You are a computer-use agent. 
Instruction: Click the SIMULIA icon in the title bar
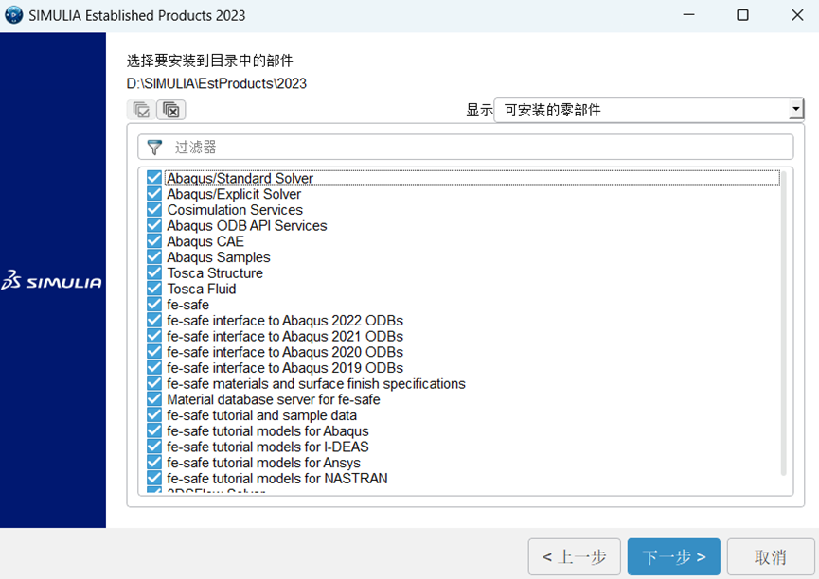tap(13, 15)
